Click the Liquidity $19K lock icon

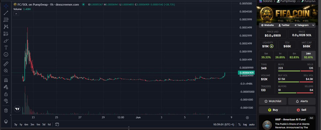(272, 46)
